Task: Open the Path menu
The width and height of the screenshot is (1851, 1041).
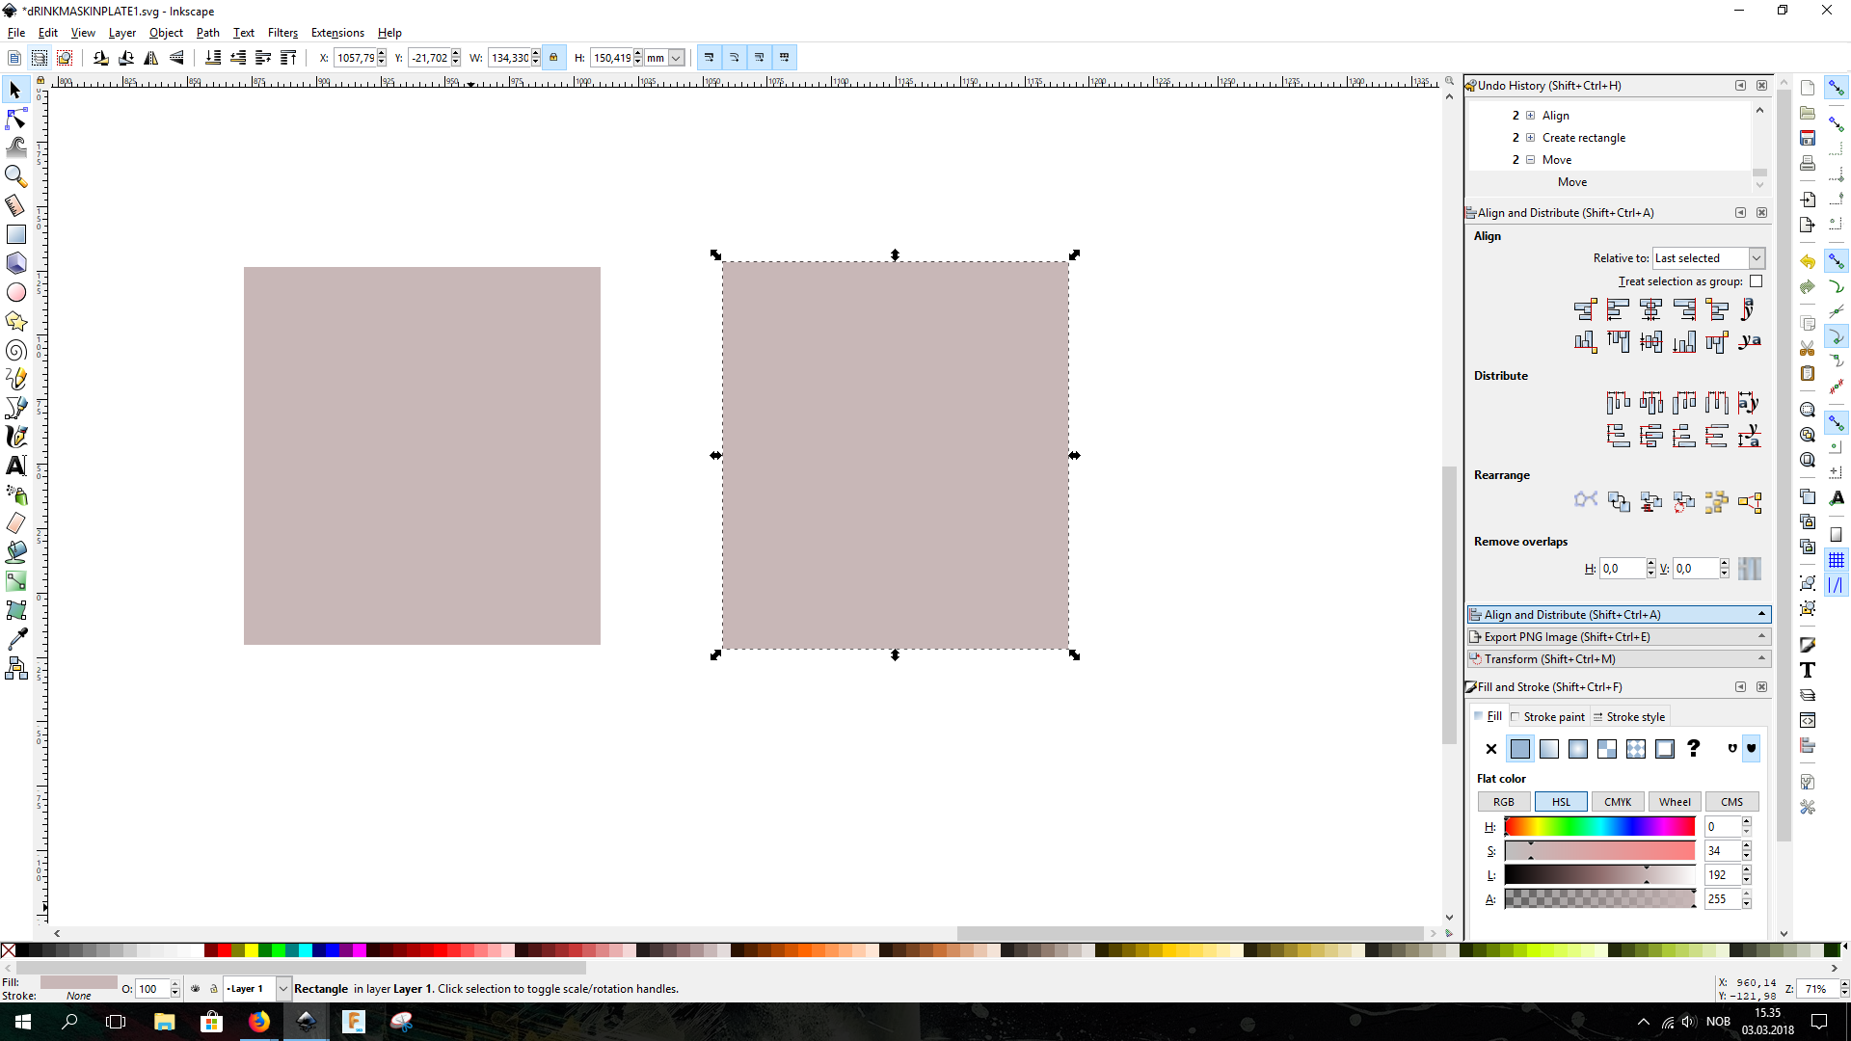Action: click(207, 33)
